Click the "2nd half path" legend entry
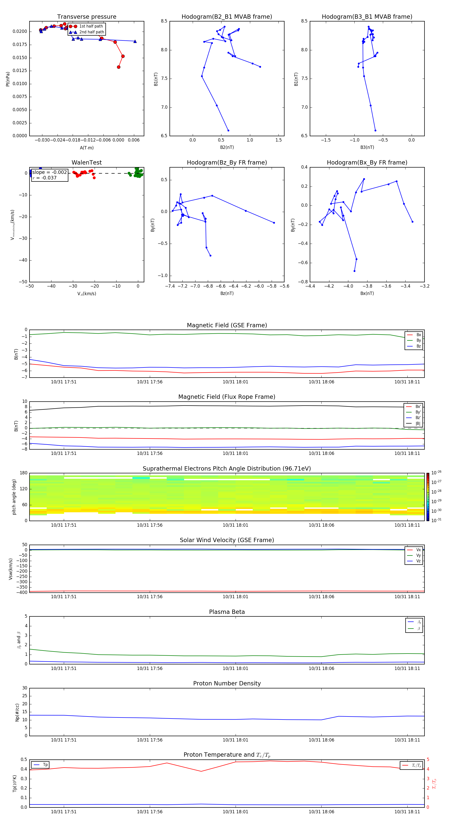The height and width of the screenshot is (834, 454). (x=87, y=32)
